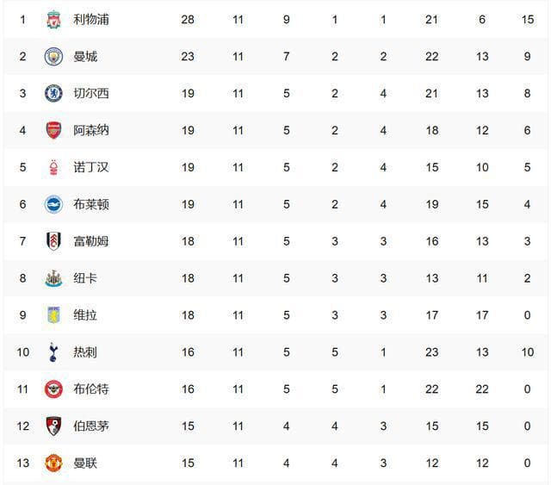
Task: Click the Aston Villa crest icon
Action: pyautogui.click(x=53, y=315)
